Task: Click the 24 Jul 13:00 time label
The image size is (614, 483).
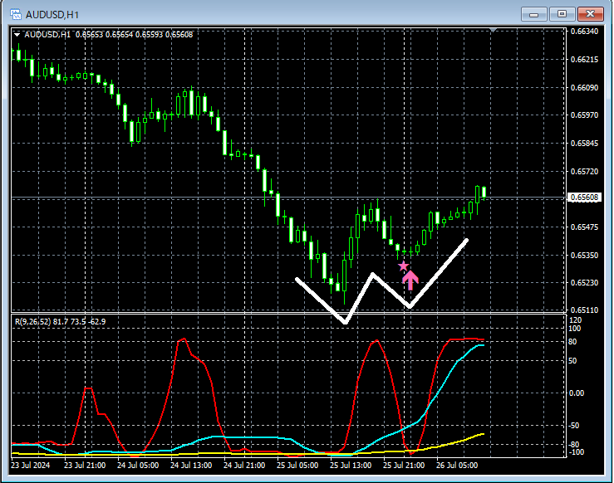Action: point(191,466)
